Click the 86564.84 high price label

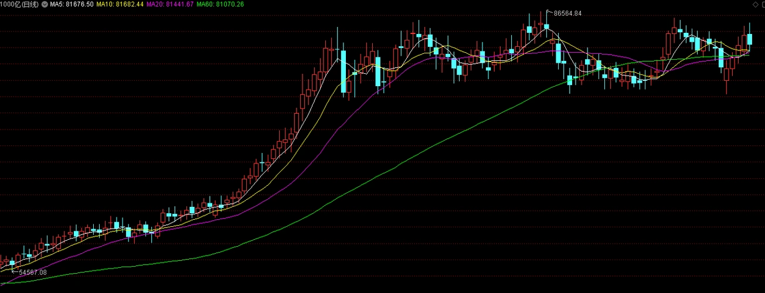pos(567,13)
